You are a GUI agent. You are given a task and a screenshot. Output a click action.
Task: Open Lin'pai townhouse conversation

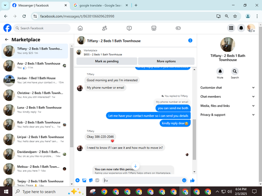click(35, 139)
